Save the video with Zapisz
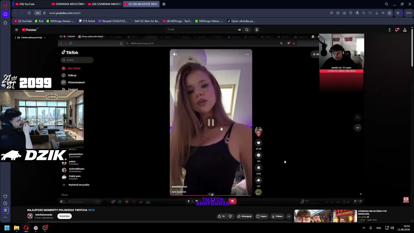 [262, 216]
